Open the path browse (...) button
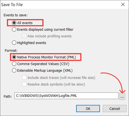The height and width of the screenshot is (116, 129). [x=122, y=96]
